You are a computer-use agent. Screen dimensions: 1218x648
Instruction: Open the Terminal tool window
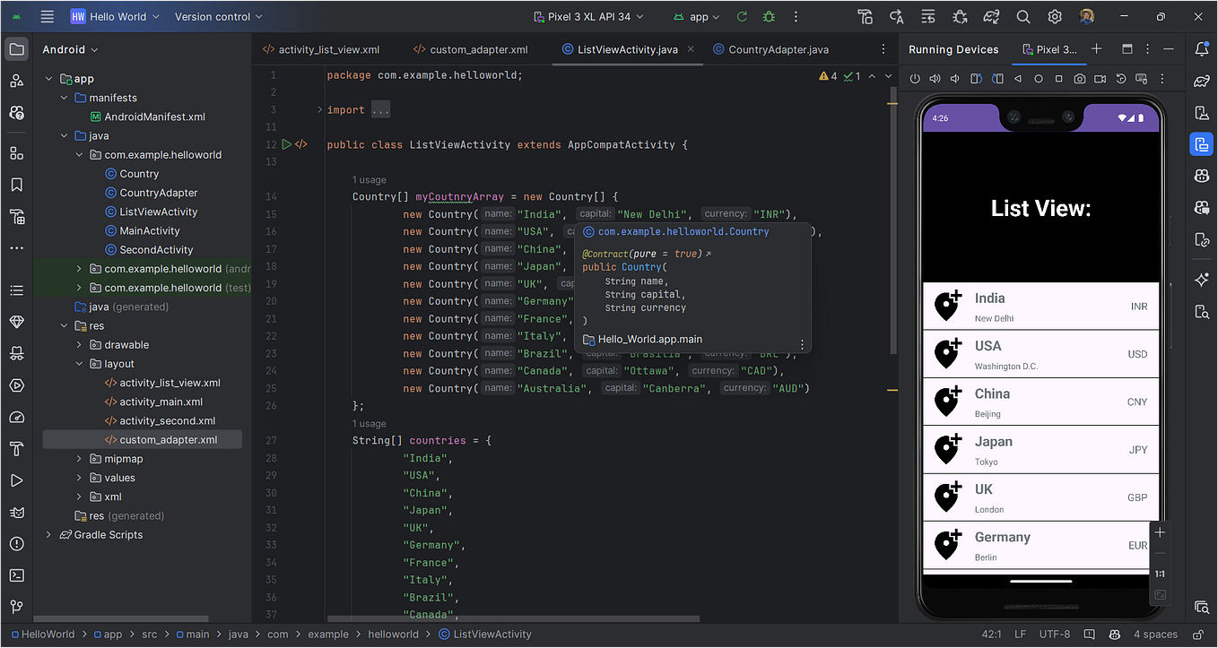(x=15, y=574)
